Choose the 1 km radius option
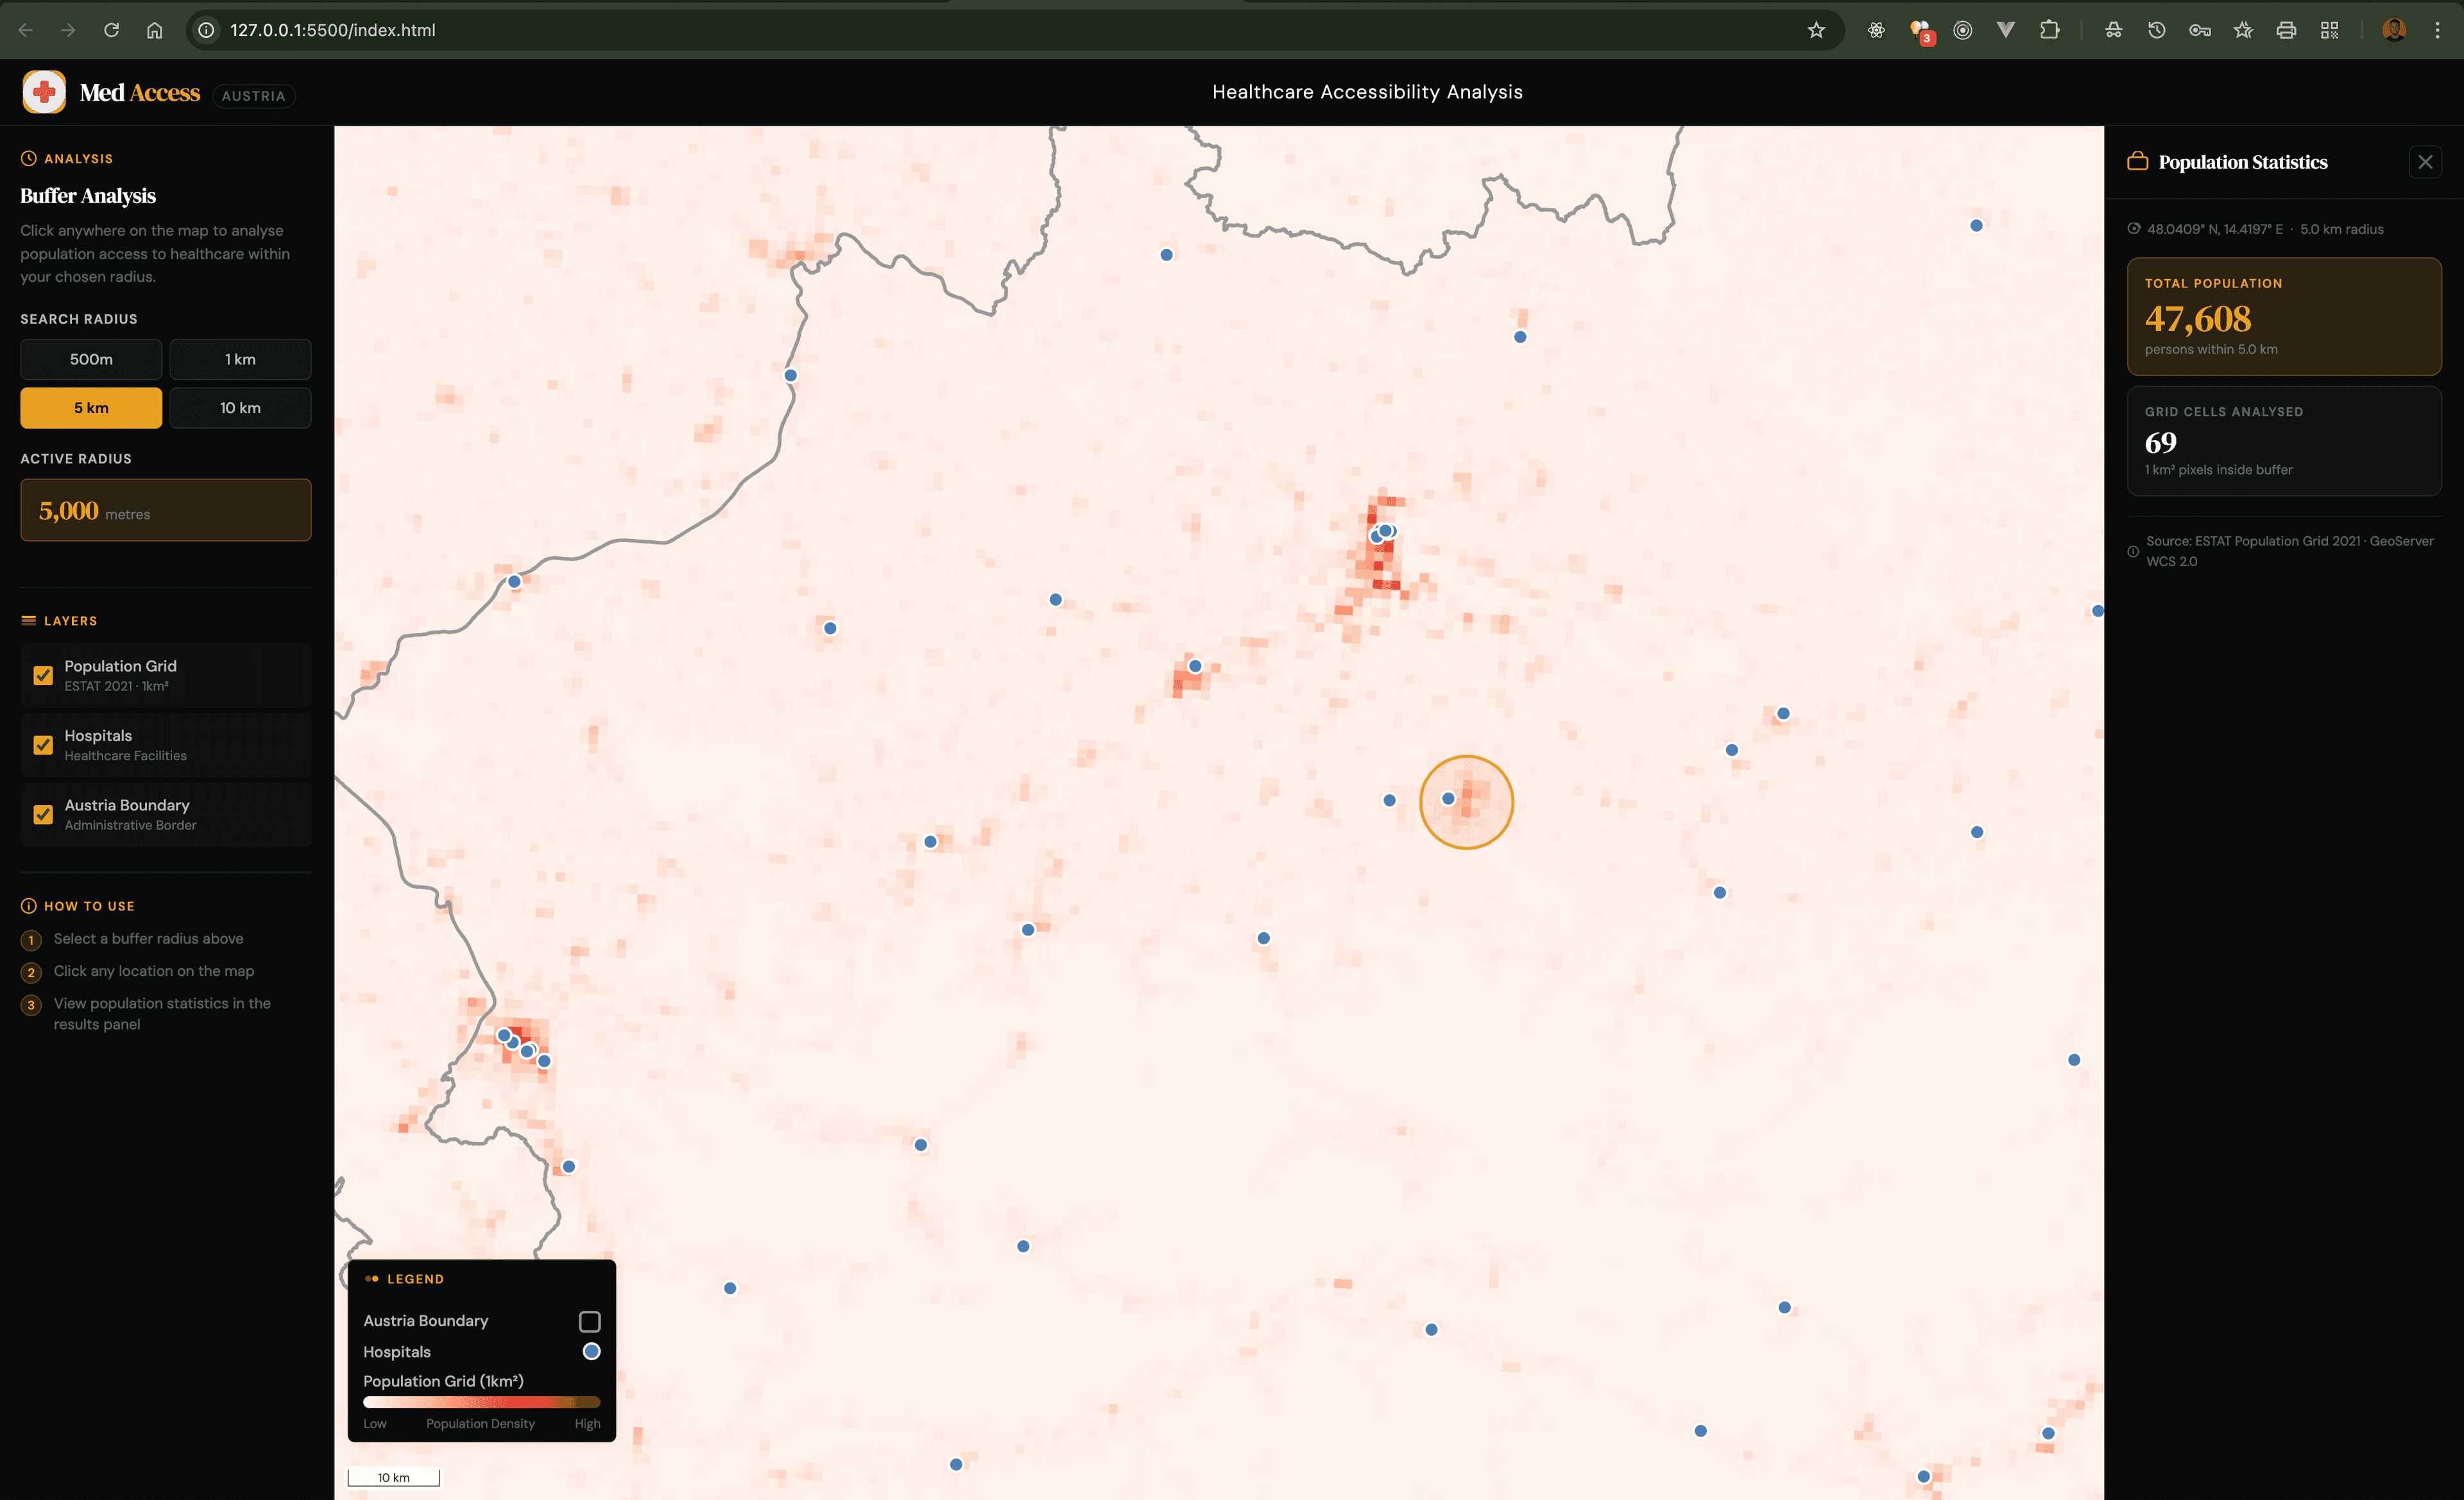 click(240, 359)
